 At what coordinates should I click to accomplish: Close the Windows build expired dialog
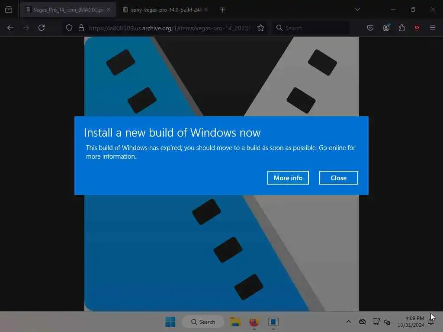[x=338, y=178]
